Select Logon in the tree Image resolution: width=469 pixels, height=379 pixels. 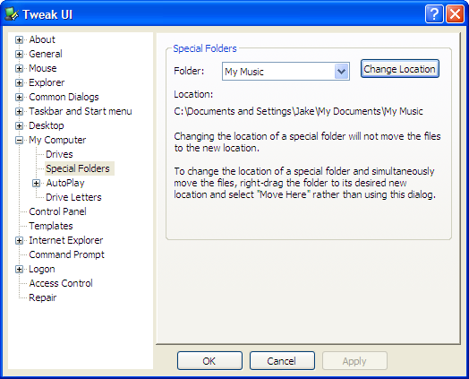point(42,270)
